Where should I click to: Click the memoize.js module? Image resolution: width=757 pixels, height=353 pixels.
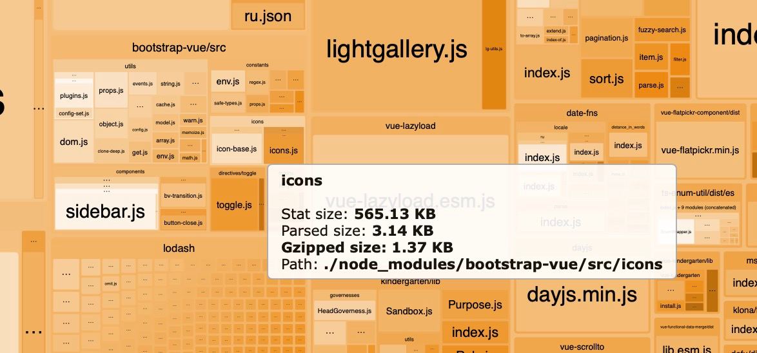pyautogui.click(x=193, y=132)
